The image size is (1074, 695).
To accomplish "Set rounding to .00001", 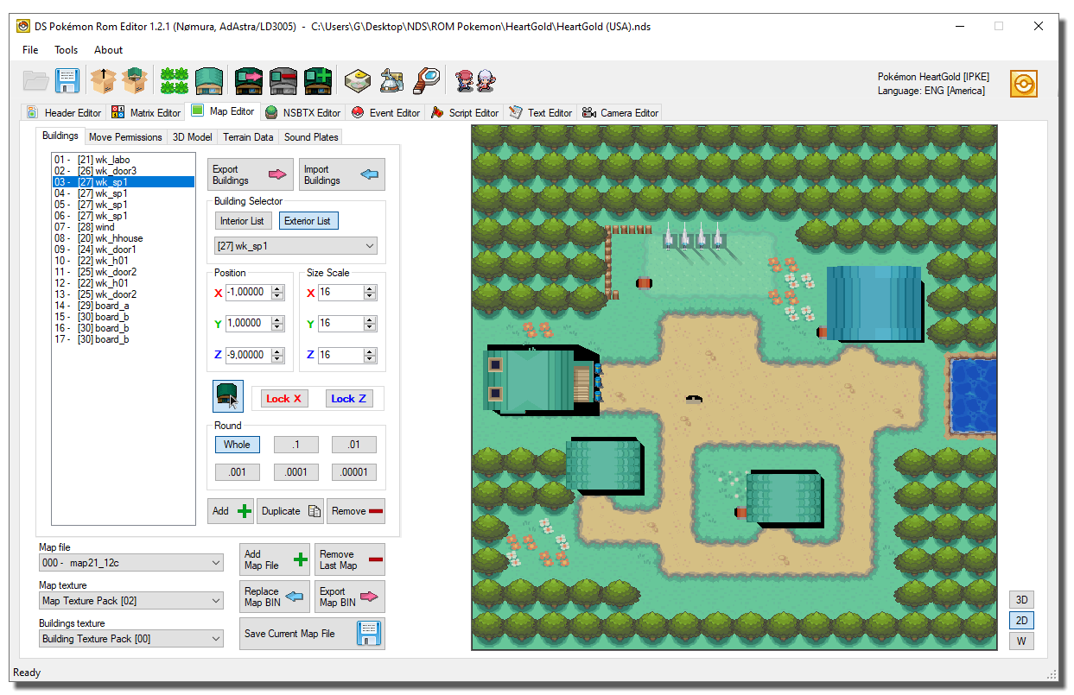I will [x=354, y=472].
